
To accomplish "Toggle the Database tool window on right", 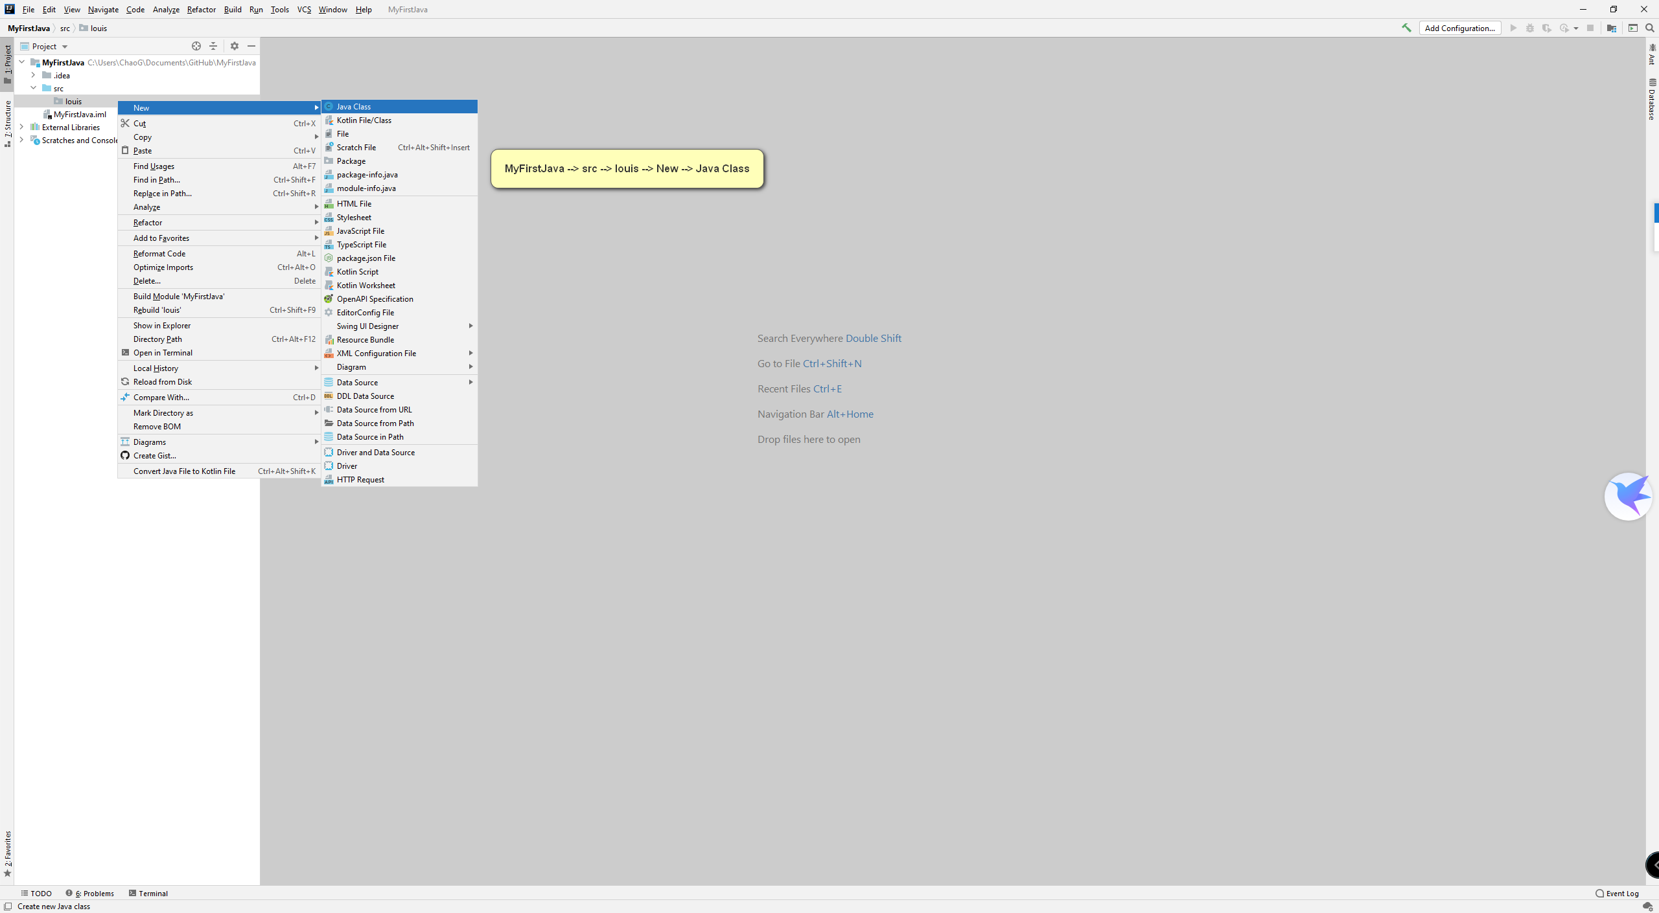I will (x=1652, y=100).
